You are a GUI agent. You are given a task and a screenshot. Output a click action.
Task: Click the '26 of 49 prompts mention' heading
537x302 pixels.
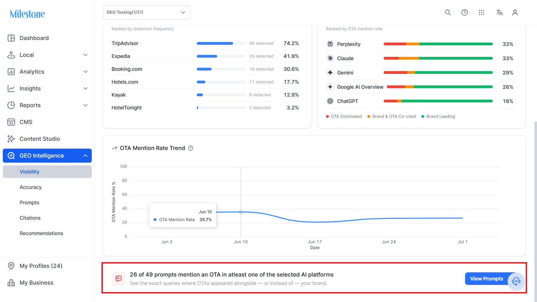tap(232, 275)
